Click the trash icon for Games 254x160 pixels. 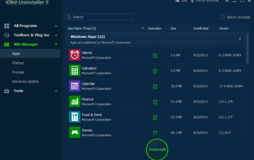tap(155, 133)
